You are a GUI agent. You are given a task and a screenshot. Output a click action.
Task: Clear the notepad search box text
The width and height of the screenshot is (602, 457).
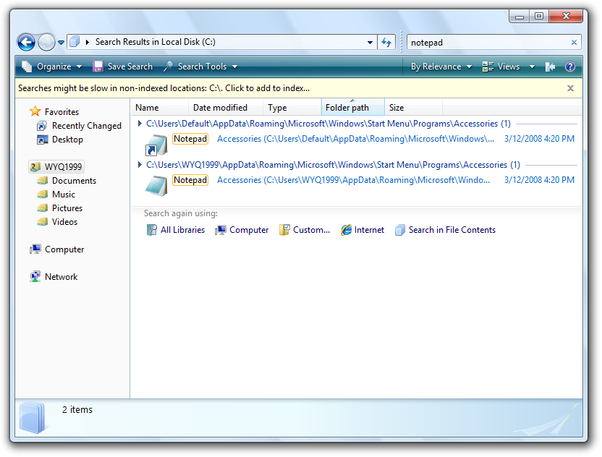[x=575, y=43]
